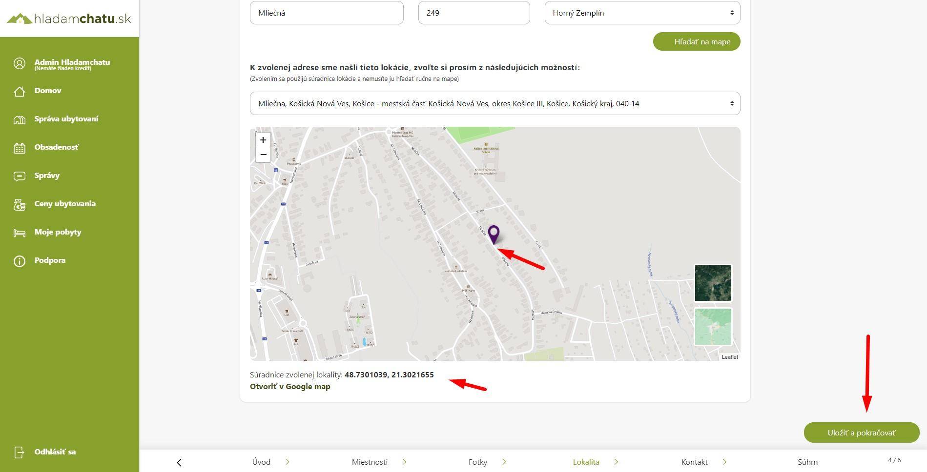Open Správa ubytovaní building icon
The image size is (927, 472).
(x=20, y=119)
